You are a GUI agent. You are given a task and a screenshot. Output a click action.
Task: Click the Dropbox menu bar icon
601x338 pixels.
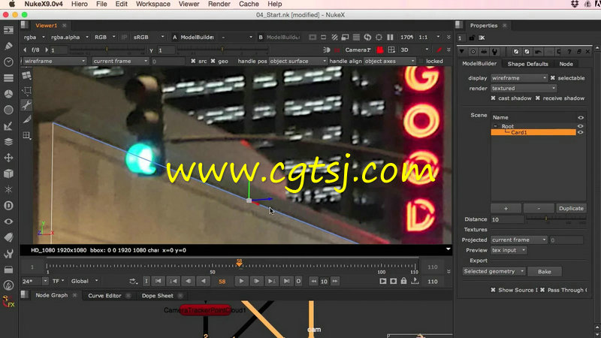pyautogui.click(x=575, y=5)
